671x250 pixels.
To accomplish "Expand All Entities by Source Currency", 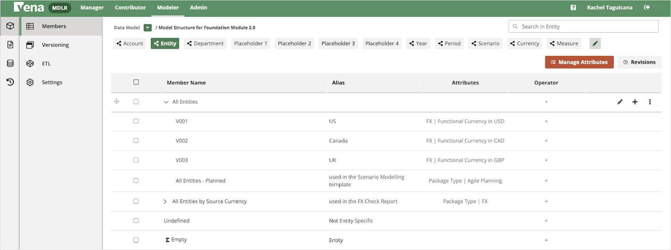I will [x=165, y=201].
